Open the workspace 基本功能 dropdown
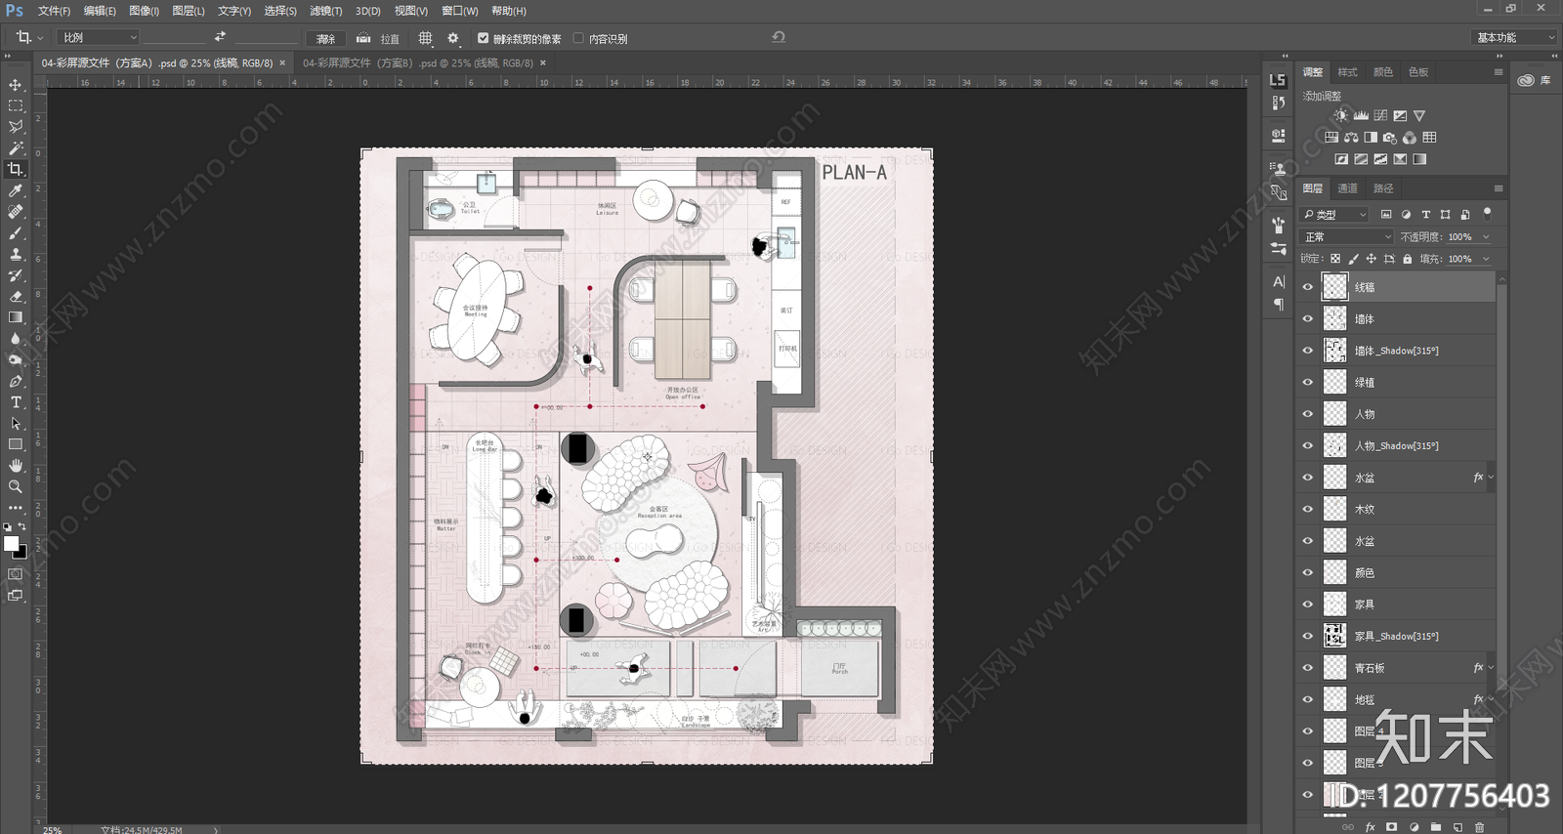 pos(1513,37)
